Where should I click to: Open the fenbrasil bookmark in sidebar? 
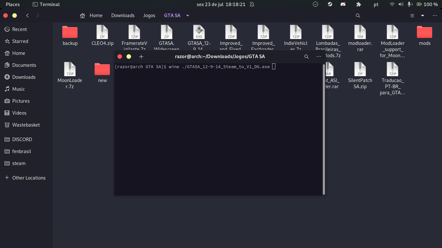(26, 151)
